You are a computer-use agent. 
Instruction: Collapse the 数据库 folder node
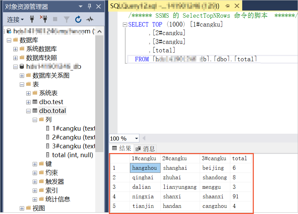point(9,40)
